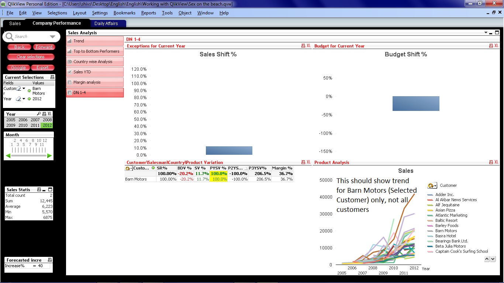Click the Back button

coord(20,47)
